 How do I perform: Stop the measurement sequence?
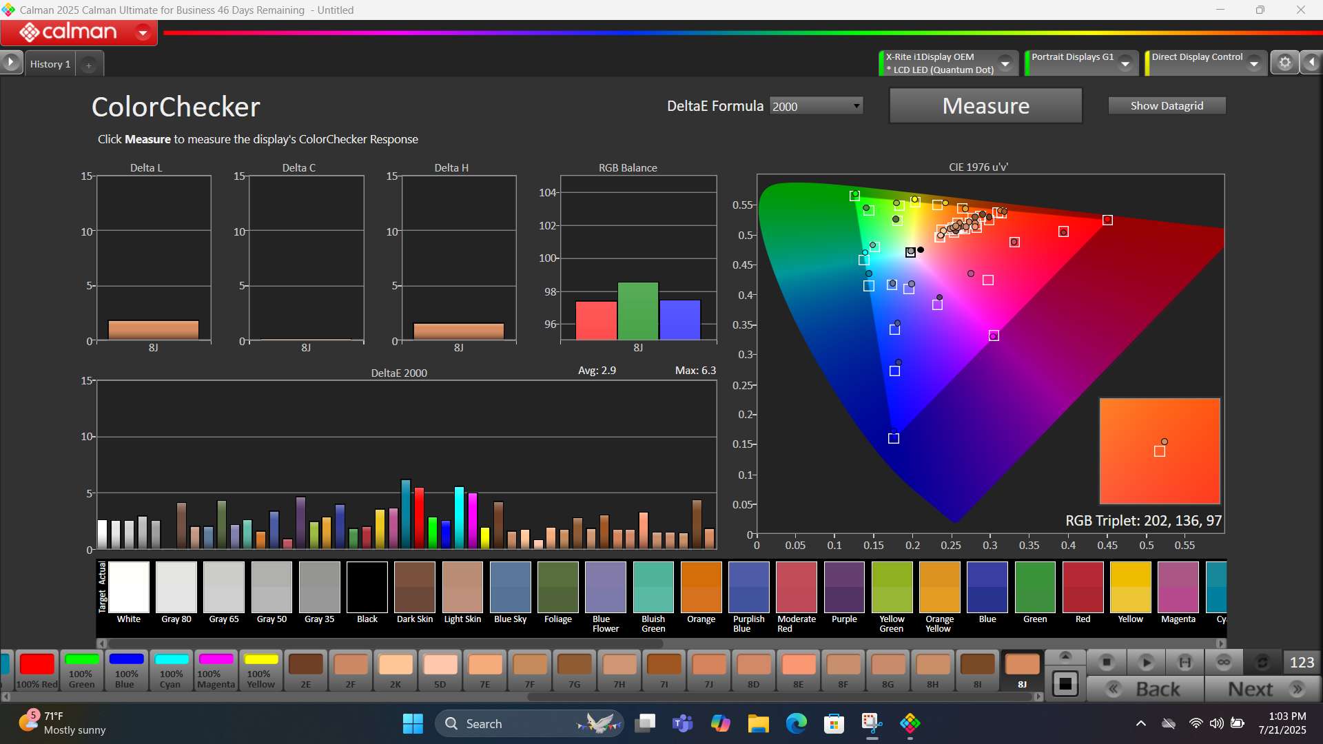click(1107, 662)
